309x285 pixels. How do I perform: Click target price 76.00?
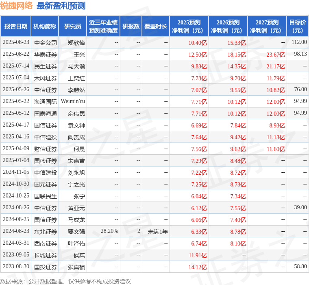[300, 90]
